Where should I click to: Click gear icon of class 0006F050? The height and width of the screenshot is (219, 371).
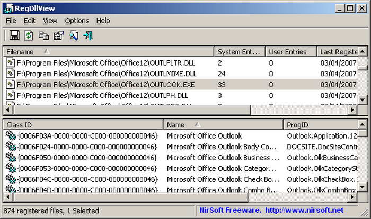(x=11, y=157)
